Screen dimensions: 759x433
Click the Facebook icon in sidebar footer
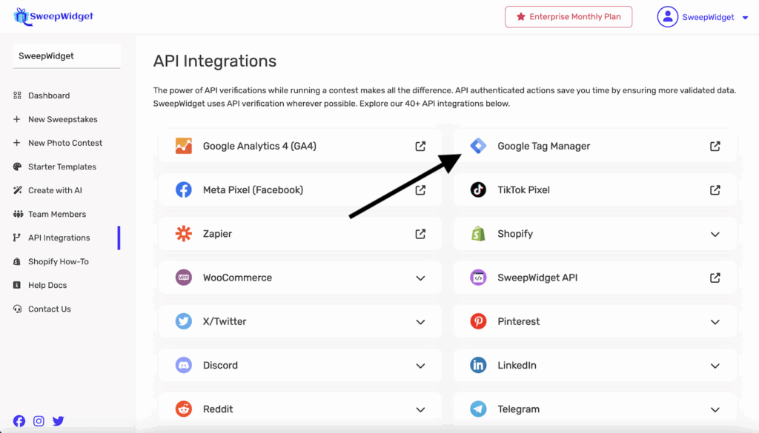pos(19,421)
